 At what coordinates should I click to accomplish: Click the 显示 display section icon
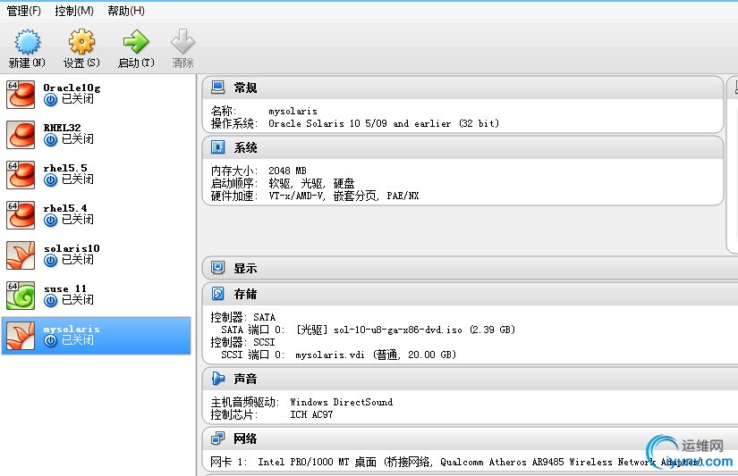point(217,268)
